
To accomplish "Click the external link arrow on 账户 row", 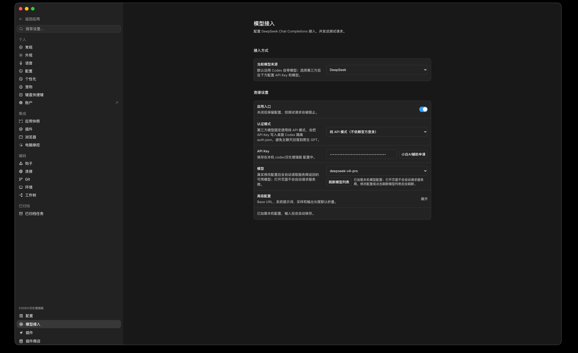I will click(117, 103).
